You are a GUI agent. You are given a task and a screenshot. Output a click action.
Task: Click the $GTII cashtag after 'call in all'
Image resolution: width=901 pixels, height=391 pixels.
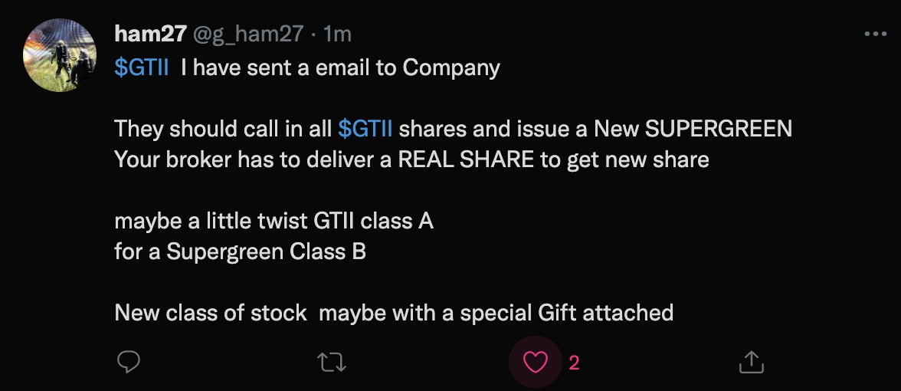tap(365, 129)
